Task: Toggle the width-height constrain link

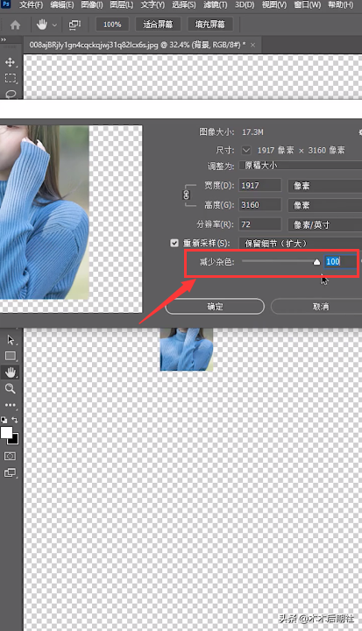Action: coord(186,195)
